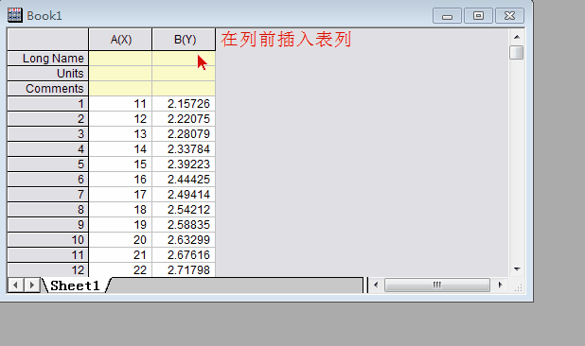Click cell with value 13 in column A

(120, 134)
